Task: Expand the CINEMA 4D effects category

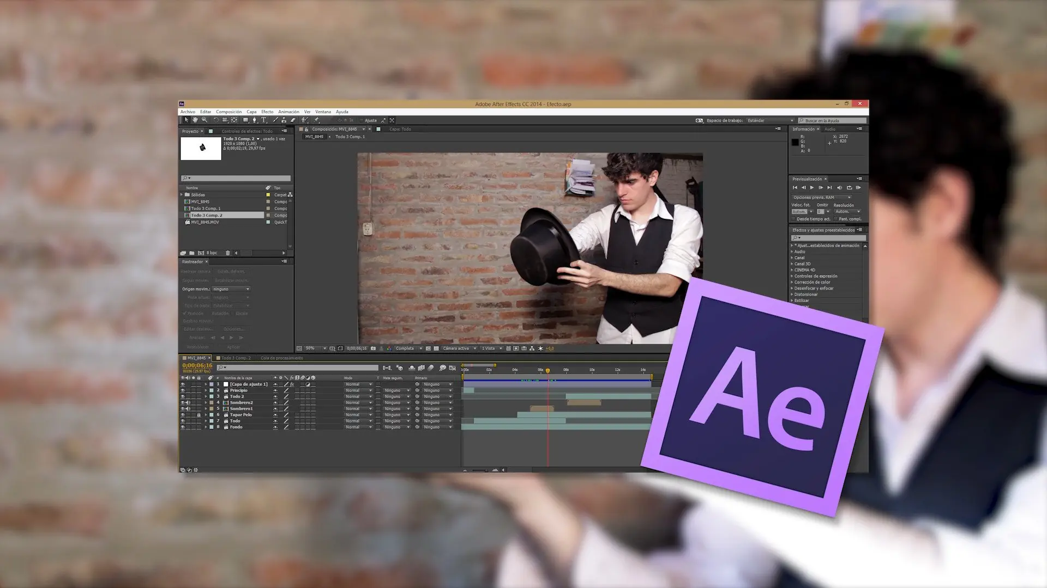Action: [x=792, y=270]
